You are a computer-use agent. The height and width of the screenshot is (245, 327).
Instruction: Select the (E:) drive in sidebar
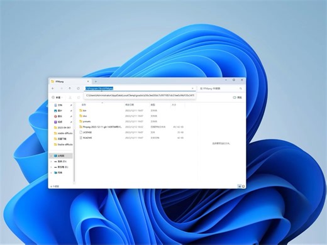coord(61,167)
